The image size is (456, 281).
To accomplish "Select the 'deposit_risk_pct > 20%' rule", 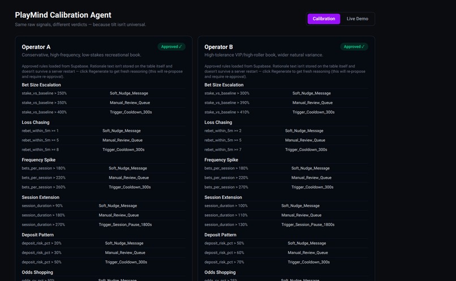I will [x=42, y=243].
